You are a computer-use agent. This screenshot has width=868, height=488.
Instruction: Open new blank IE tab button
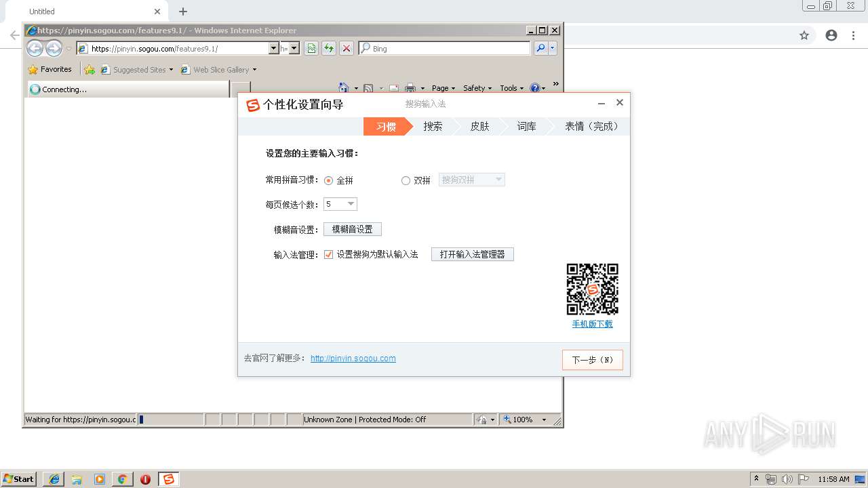[241, 89]
